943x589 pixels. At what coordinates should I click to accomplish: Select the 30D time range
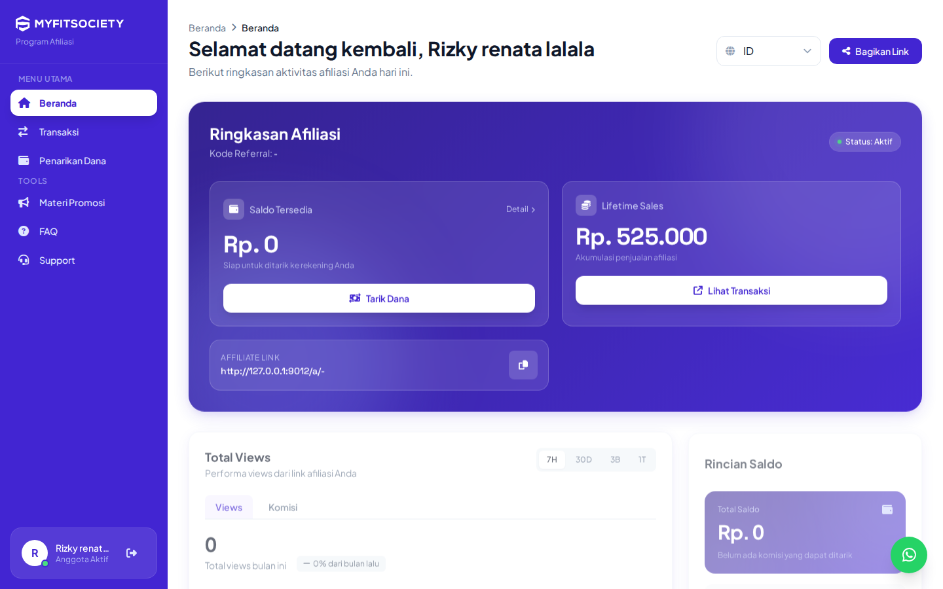(583, 459)
